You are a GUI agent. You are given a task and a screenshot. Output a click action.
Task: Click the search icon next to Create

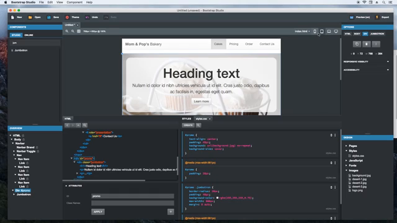[x=198, y=125]
